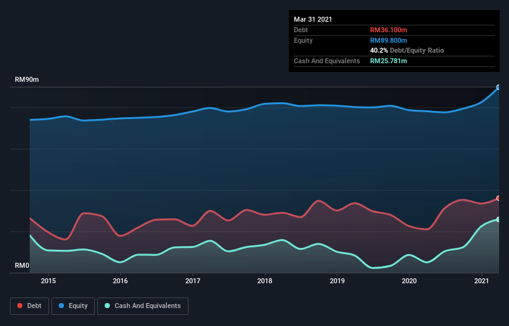The height and width of the screenshot is (326, 509).
Task: Click the teal Cash endpoint marker
Action: tap(498, 219)
